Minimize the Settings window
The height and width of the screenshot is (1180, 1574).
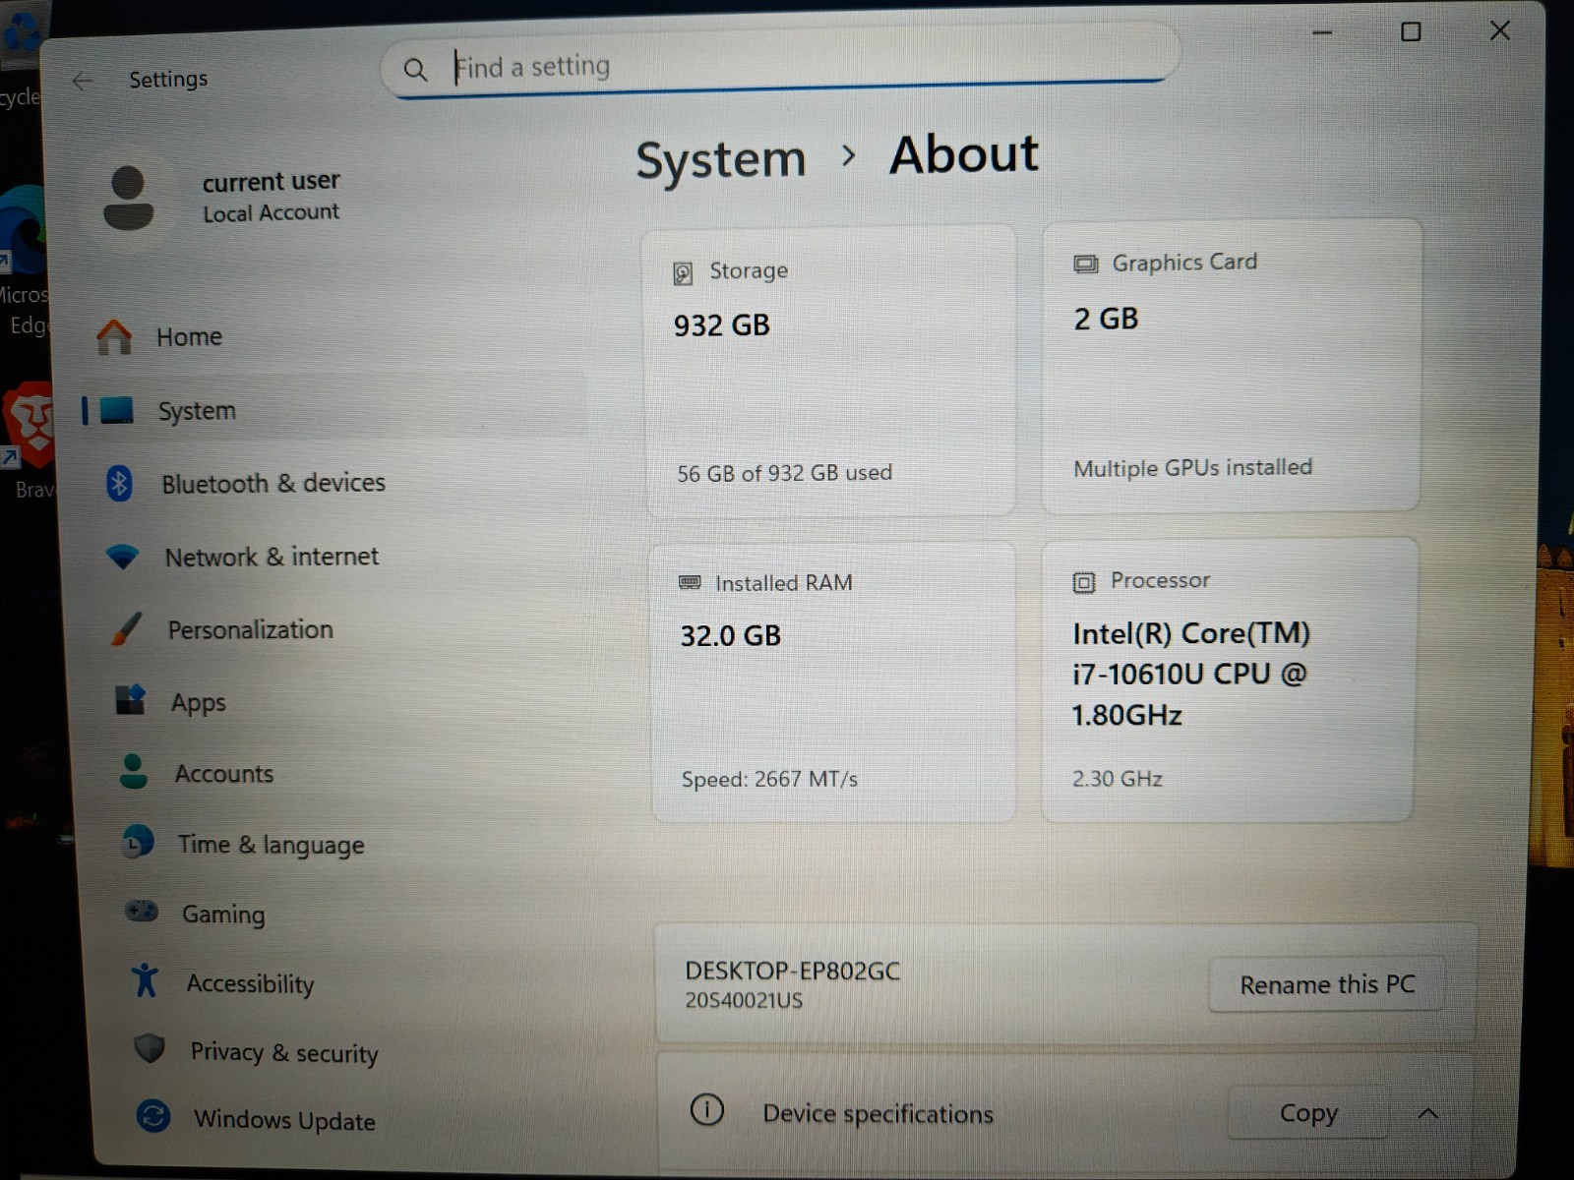point(1322,32)
